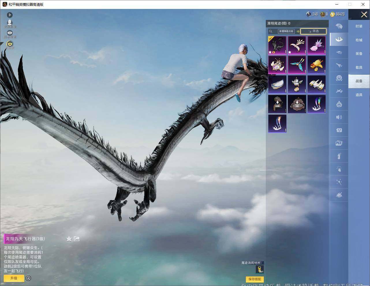Click the help icon beside 滑翔尾迹 title
Screen dimensions: 370x286
tap(289, 23)
